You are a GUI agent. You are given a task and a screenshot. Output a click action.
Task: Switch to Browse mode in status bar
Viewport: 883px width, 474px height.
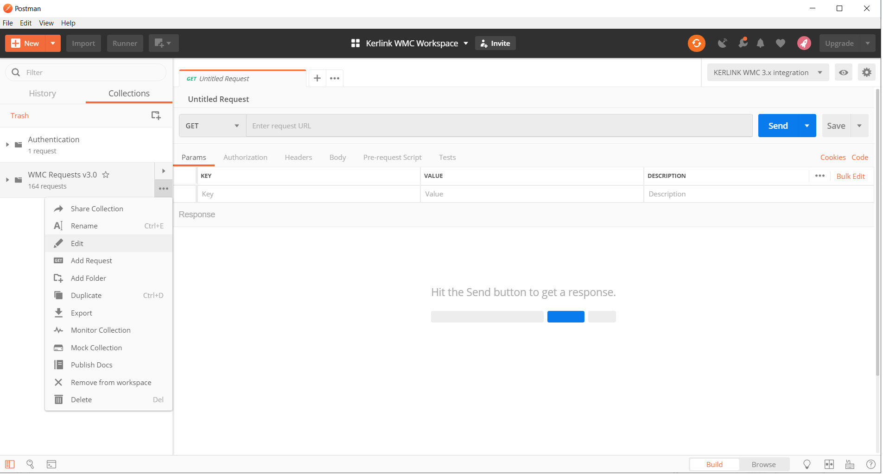pos(763,464)
